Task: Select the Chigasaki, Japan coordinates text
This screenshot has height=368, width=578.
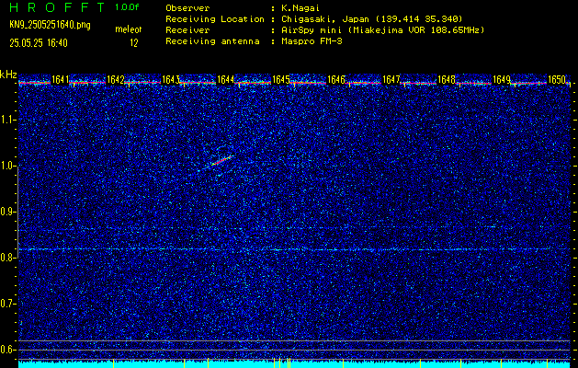Action: click(x=372, y=18)
